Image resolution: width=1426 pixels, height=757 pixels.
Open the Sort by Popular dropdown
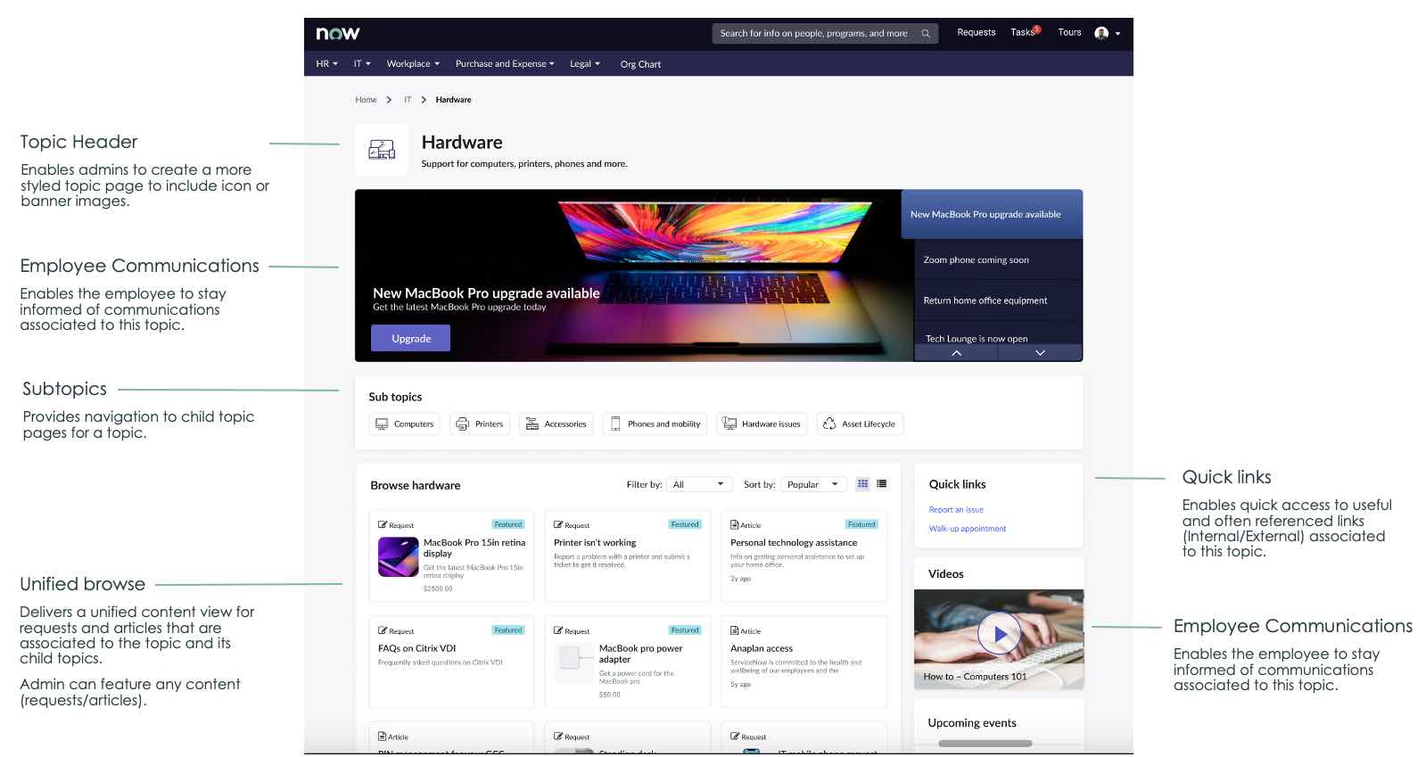[813, 484]
